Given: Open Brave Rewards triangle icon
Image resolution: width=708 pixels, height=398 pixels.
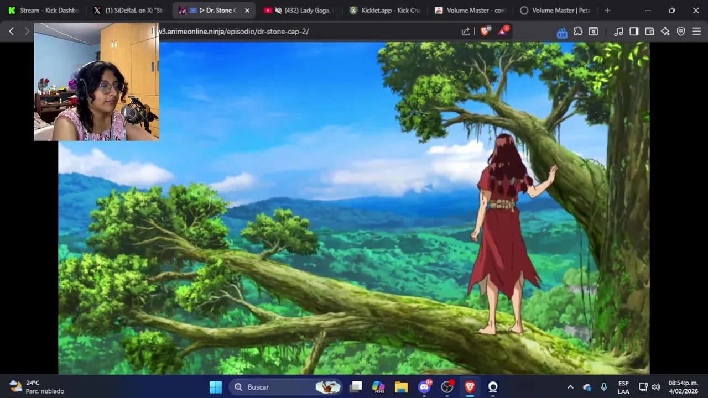Looking at the screenshot, I should pyautogui.click(x=503, y=31).
